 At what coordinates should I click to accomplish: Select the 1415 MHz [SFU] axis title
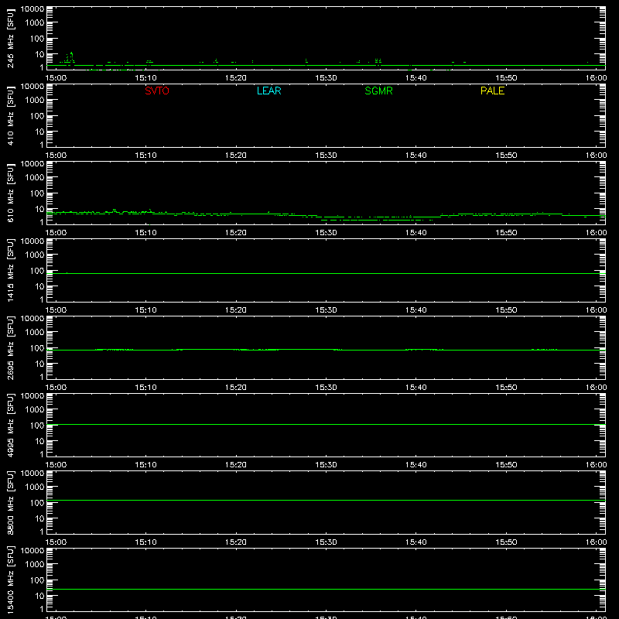click(x=10, y=270)
